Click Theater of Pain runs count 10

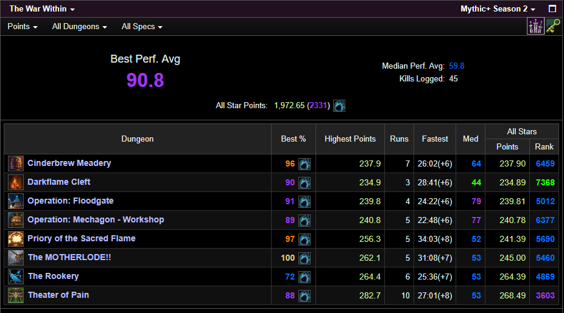click(x=406, y=295)
